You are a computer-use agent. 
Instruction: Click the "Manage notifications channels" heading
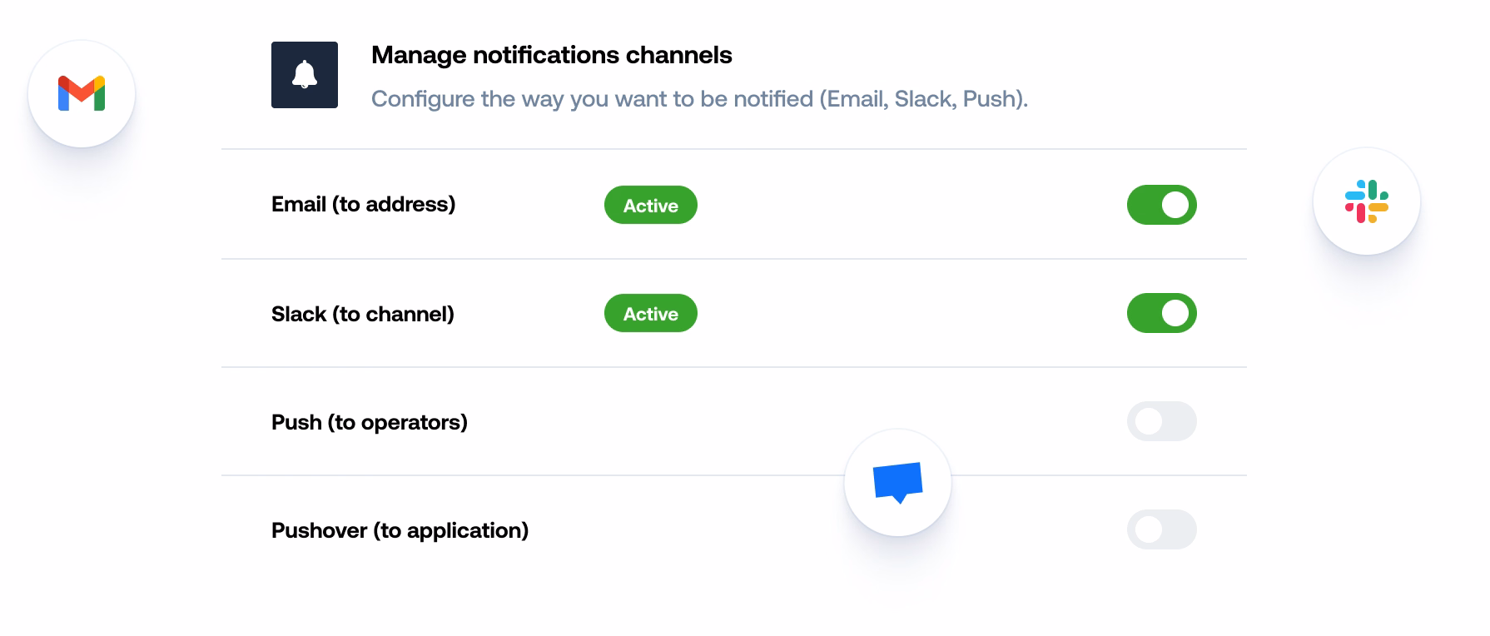[551, 55]
